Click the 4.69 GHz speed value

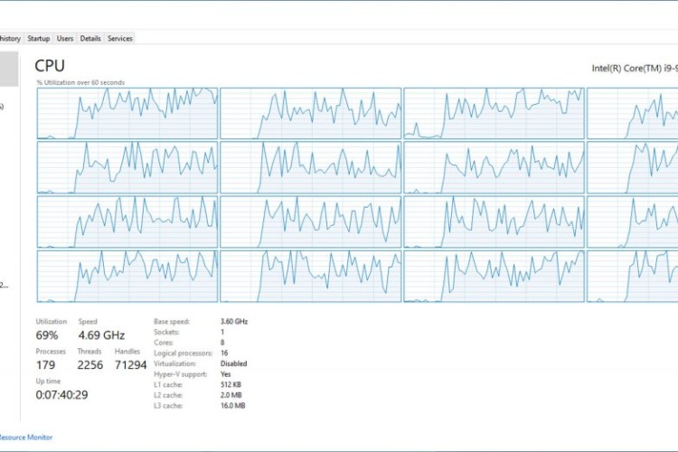[x=101, y=335]
